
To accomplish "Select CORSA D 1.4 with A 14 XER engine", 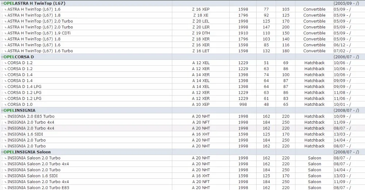I will pyautogui.click(x=182, y=75).
